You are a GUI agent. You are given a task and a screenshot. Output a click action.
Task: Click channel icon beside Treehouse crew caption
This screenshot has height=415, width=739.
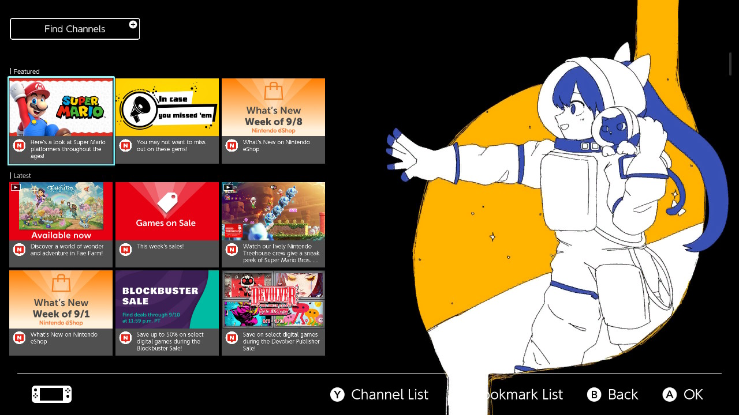pos(232,250)
